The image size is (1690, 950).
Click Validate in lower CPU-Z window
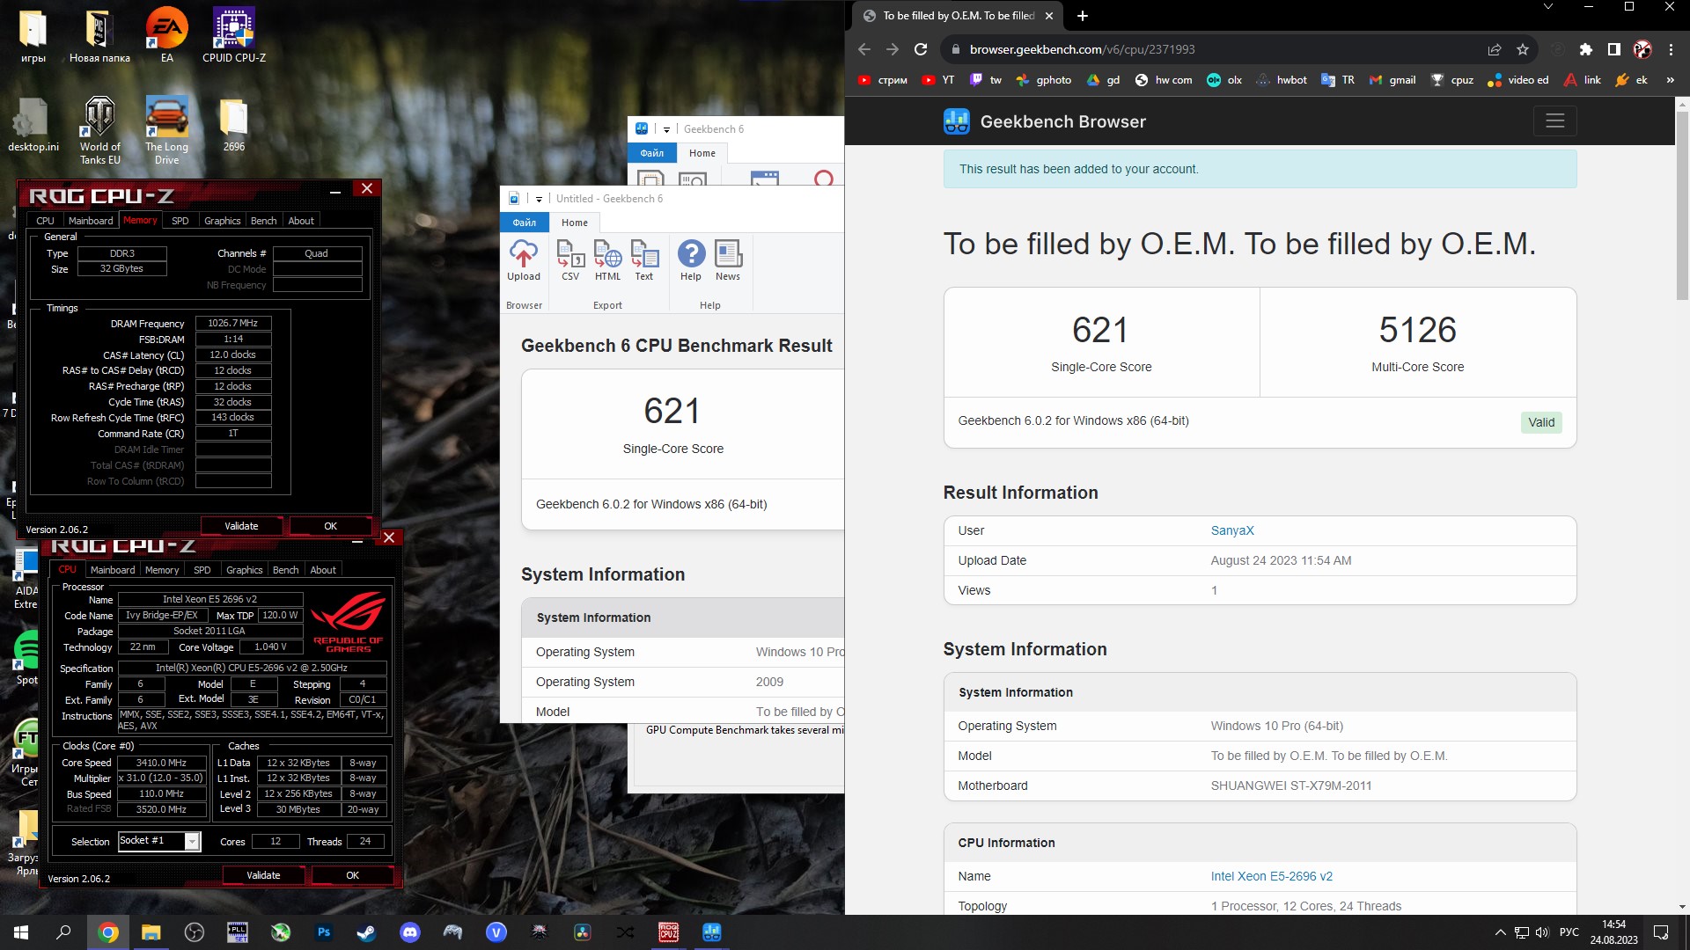pyautogui.click(x=263, y=875)
